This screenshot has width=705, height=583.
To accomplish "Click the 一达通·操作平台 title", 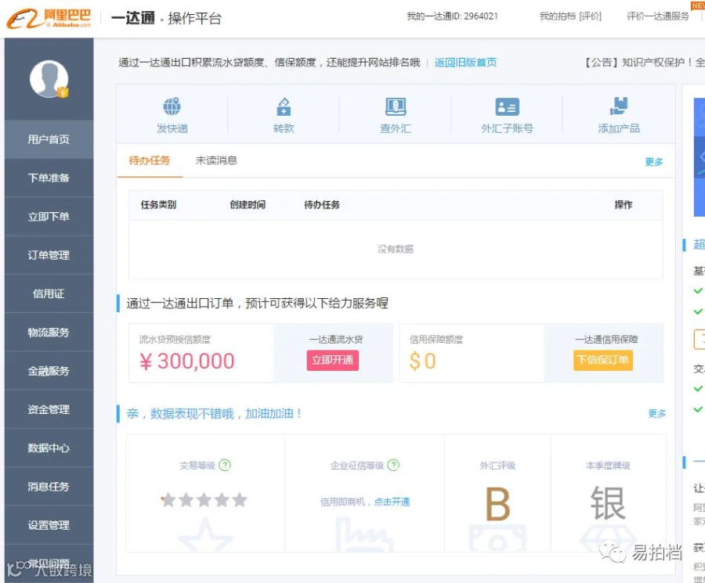I will [166, 19].
